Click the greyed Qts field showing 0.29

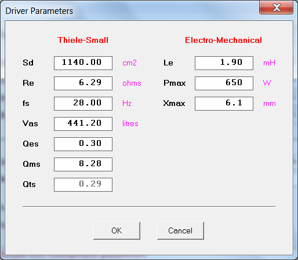pyautogui.click(x=83, y=185)
